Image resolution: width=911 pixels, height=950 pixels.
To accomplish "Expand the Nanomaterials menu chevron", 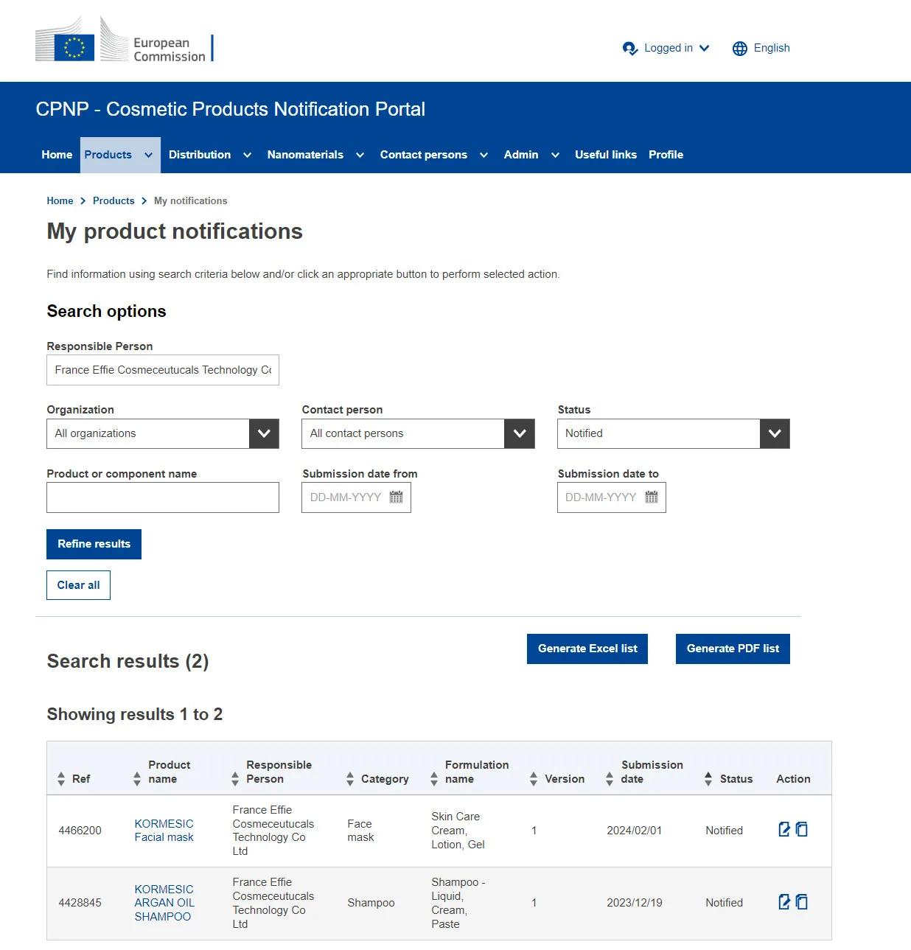I will (x=360, y=156).
